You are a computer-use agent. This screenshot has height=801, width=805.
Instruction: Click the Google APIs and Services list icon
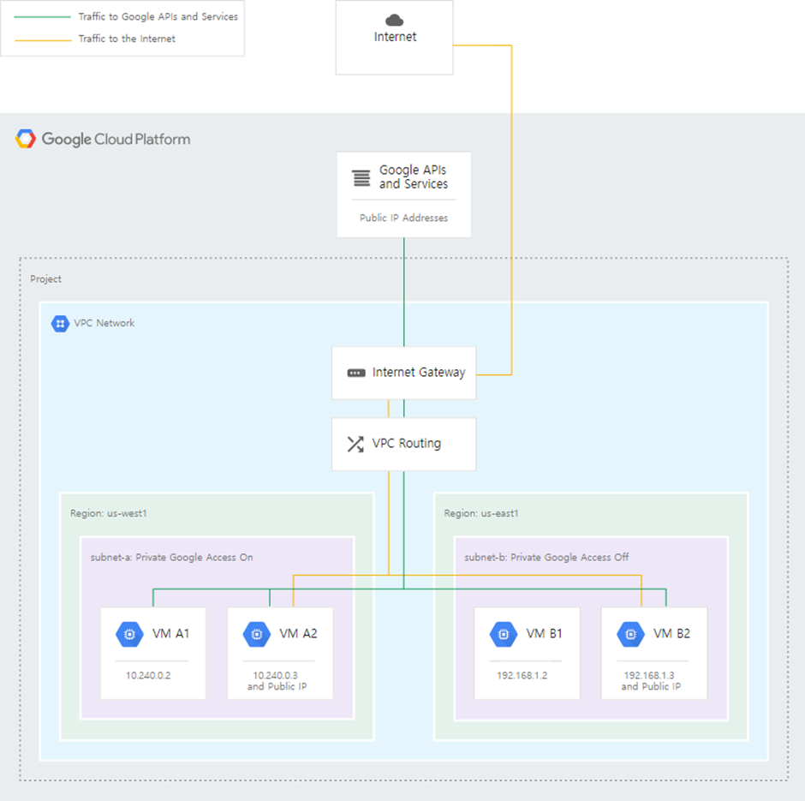(x=361, y=177)
